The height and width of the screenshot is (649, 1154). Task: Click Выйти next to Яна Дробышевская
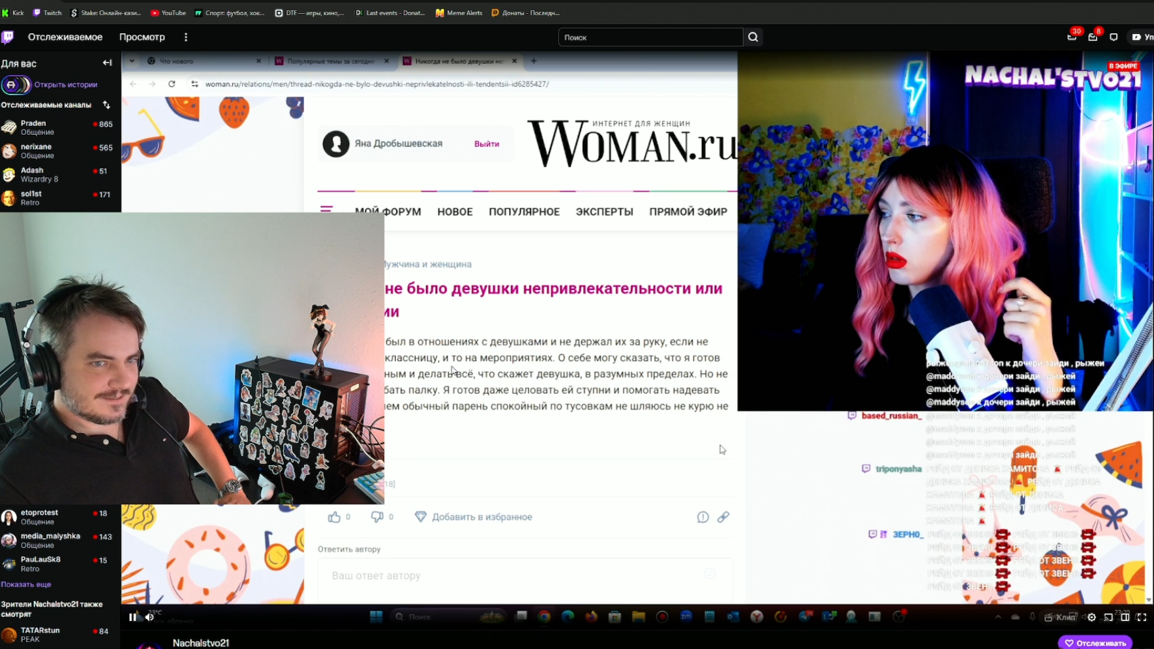pyautogui.click(x=487, y=144)
